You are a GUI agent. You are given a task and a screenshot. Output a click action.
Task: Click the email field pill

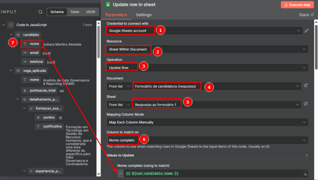31,53
